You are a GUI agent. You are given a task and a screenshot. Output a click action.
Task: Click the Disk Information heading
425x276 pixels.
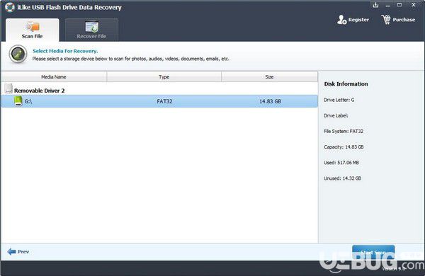(346, 84)
